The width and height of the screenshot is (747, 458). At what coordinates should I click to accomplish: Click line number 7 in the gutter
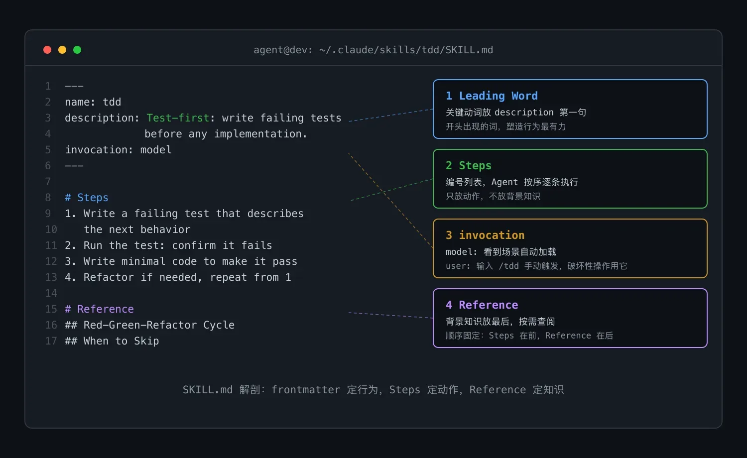tap(48, 182)
